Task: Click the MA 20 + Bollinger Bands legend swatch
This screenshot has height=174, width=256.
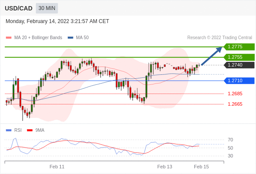Action: [9, 38]
